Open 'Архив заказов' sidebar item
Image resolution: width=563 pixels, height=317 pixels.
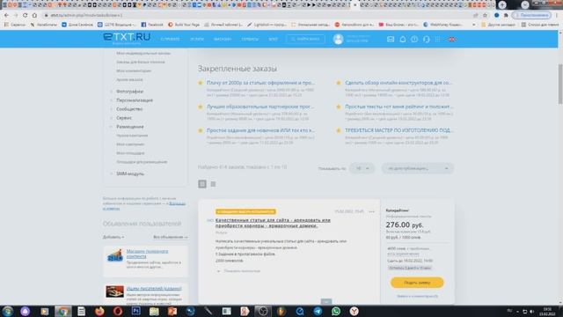(x=129, y=79)
